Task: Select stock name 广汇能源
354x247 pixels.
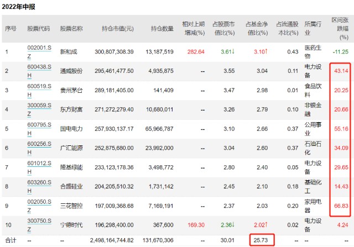Action: click(x=71, y=148)
